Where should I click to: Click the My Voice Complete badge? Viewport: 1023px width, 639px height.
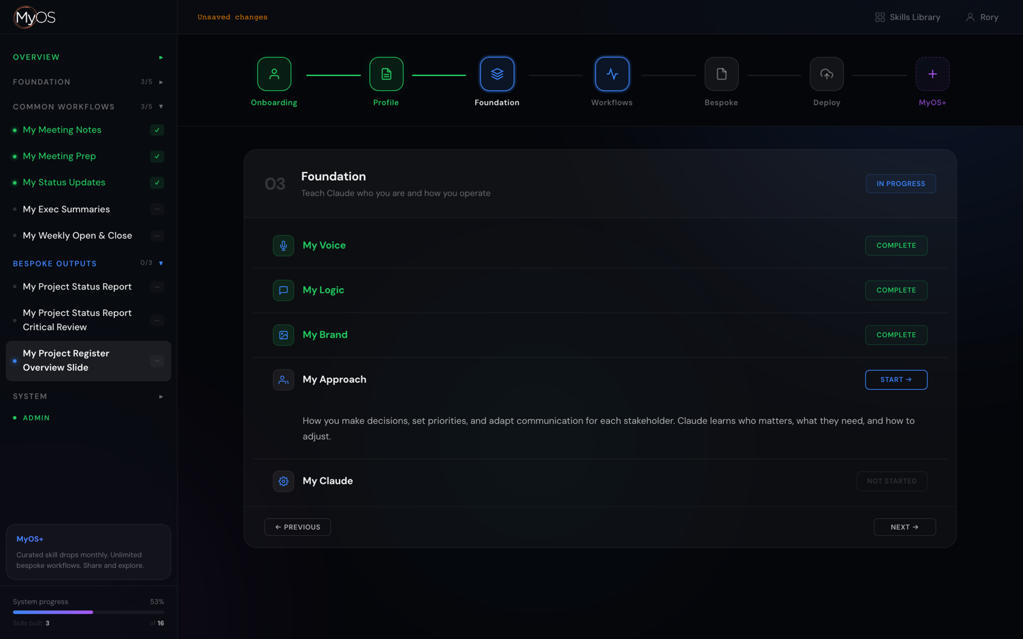coord(896,245)
